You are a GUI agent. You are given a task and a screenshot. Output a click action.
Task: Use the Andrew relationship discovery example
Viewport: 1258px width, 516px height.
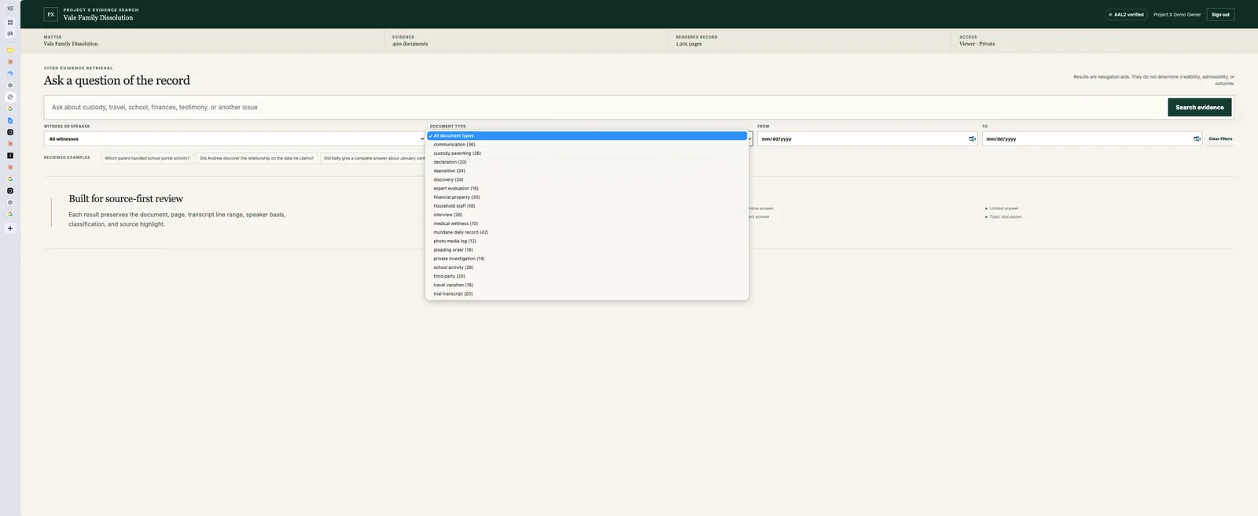pos(256,158)
